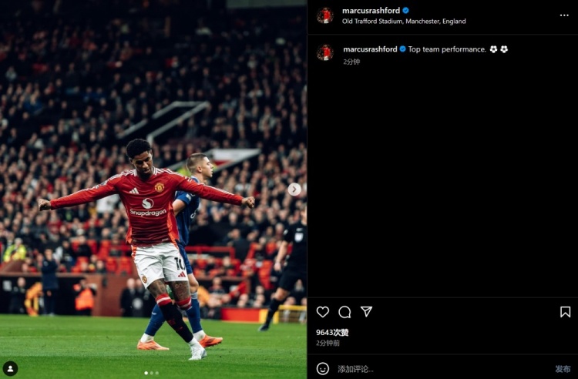The height and width of the screenshot is (379, 578).
Task: Click marcusrashford username in the caption
Action: click(x=370, y=49)
